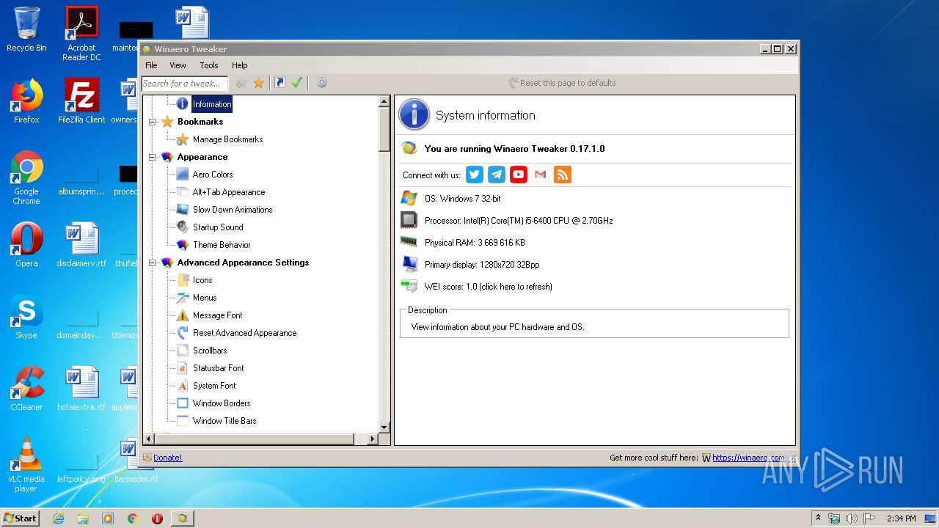Click tree panel scroll-down arrow
The height and width of the screenshot is (528, 939).
coord(384,427)
